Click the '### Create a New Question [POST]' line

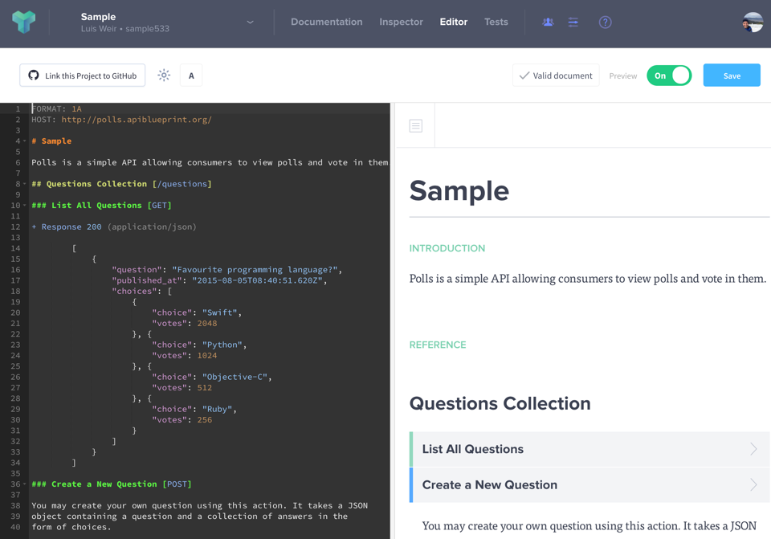(x=112, y=484)
